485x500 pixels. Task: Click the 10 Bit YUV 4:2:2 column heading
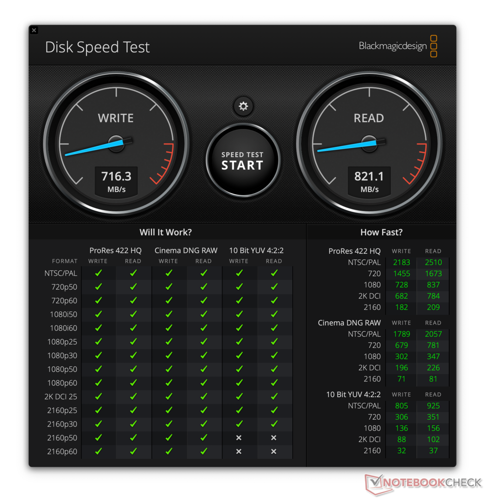coord(256,250)
